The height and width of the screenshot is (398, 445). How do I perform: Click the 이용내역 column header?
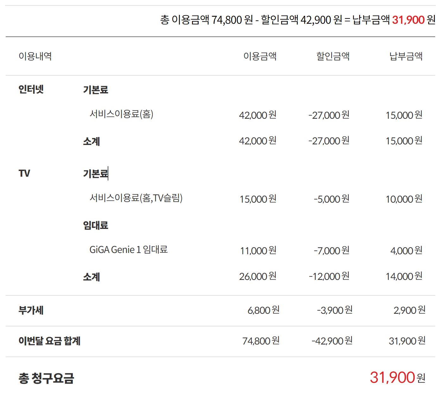(35, 56)
